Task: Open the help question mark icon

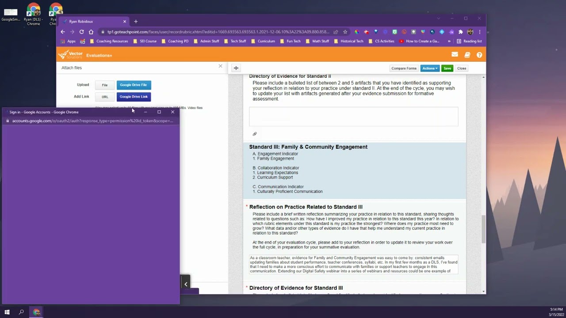Action: (479, 55)
